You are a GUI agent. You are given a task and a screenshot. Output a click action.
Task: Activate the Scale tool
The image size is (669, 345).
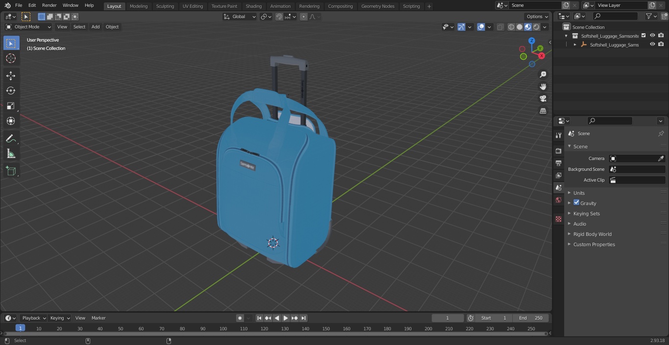11,106
